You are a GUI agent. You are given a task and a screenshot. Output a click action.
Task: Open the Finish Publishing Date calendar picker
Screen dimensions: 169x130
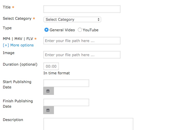coord(49,110)
